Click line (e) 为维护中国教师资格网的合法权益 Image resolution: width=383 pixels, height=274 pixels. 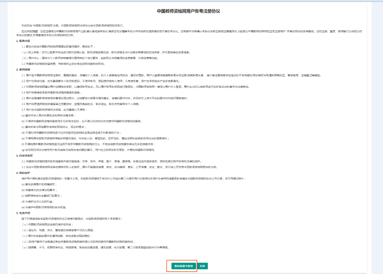tap(44, 207)
